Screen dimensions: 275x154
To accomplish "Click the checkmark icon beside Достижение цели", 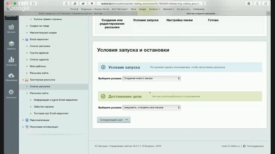I will pos(103,96).
